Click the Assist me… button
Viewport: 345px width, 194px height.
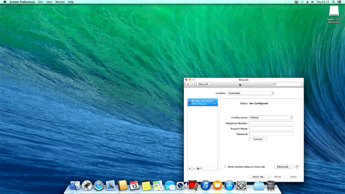click(259, 177)
